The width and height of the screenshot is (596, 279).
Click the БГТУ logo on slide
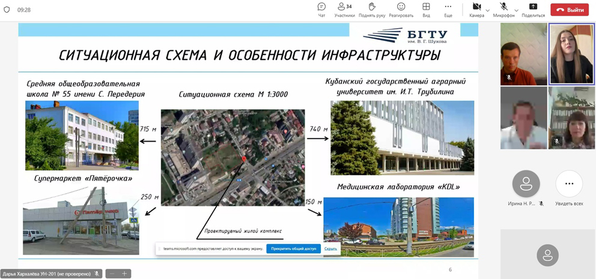405,35
